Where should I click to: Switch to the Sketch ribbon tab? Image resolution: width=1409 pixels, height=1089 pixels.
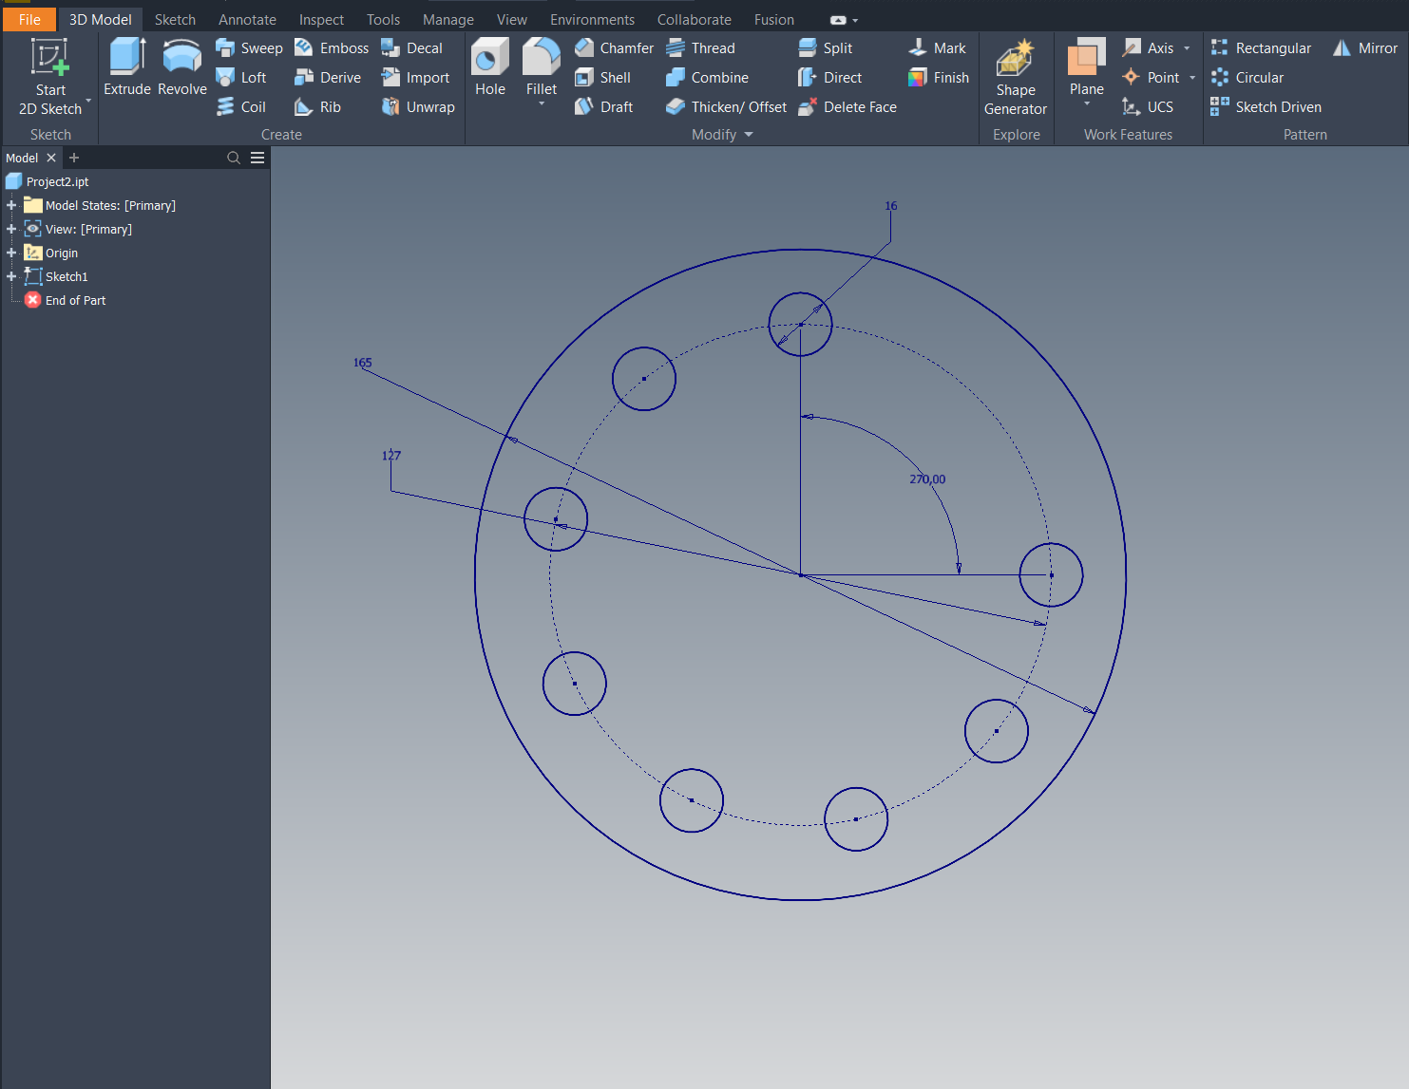pos(175,19)
